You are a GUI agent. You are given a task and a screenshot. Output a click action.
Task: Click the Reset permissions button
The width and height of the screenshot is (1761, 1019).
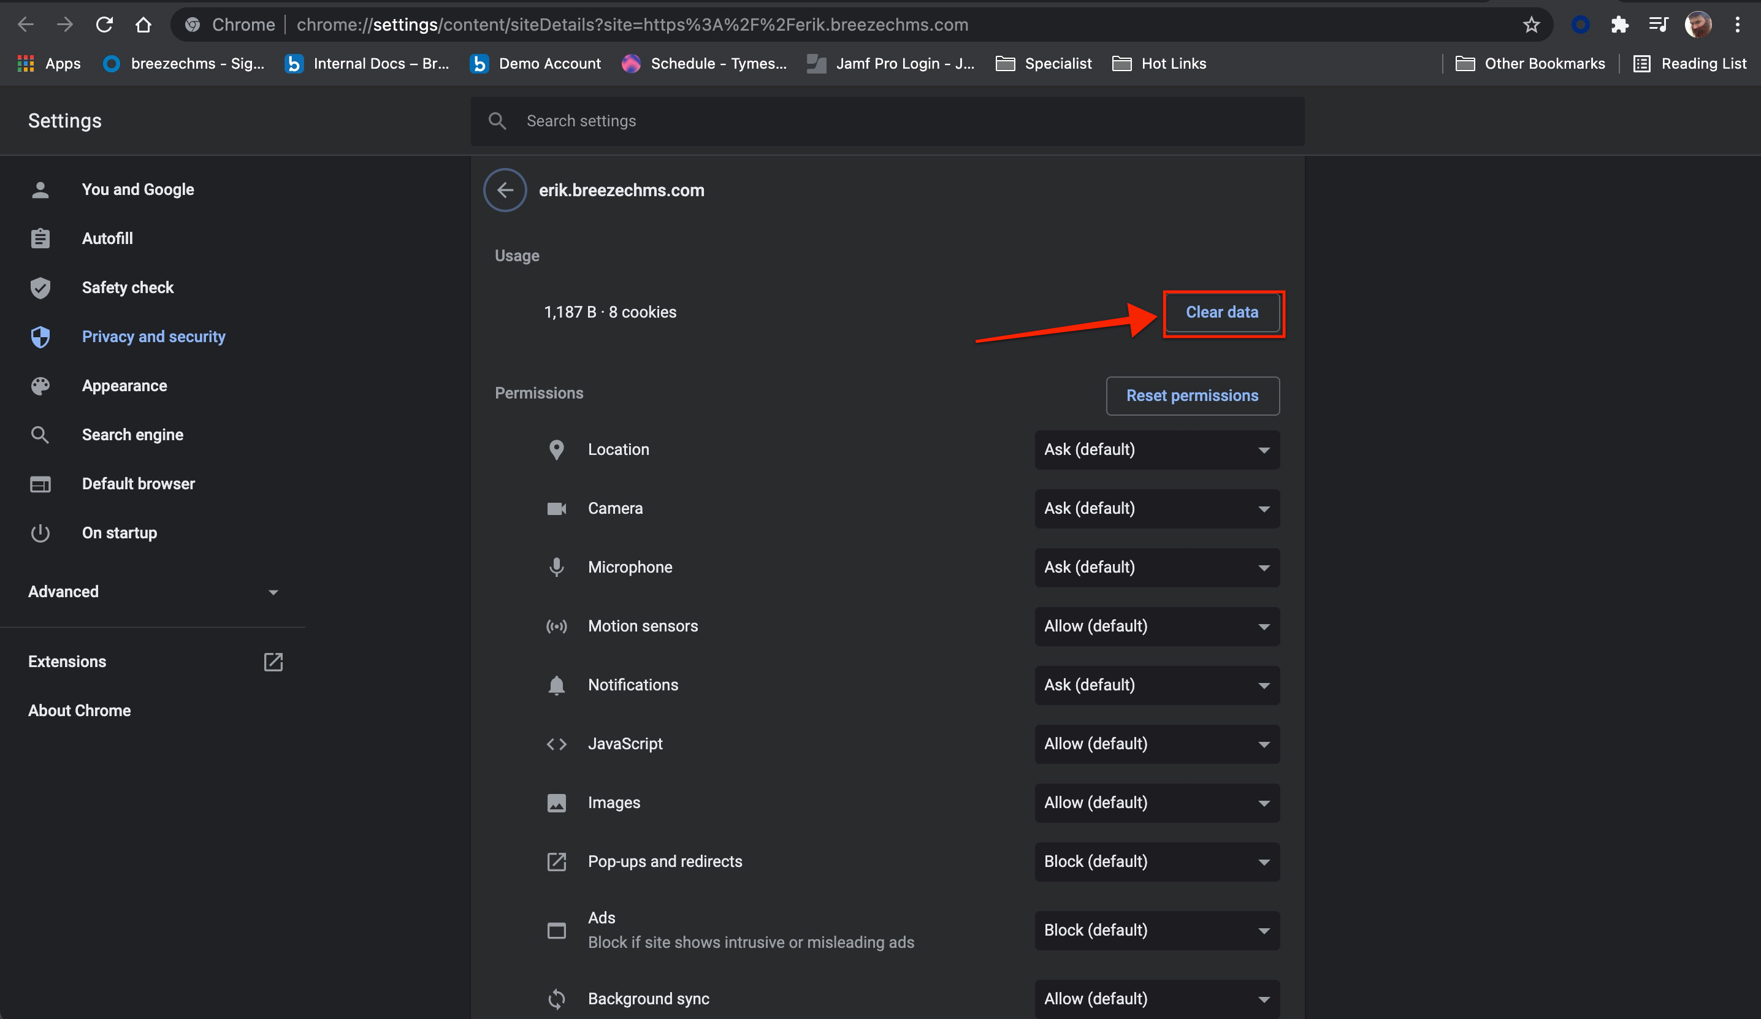[x=1192, y=395]
